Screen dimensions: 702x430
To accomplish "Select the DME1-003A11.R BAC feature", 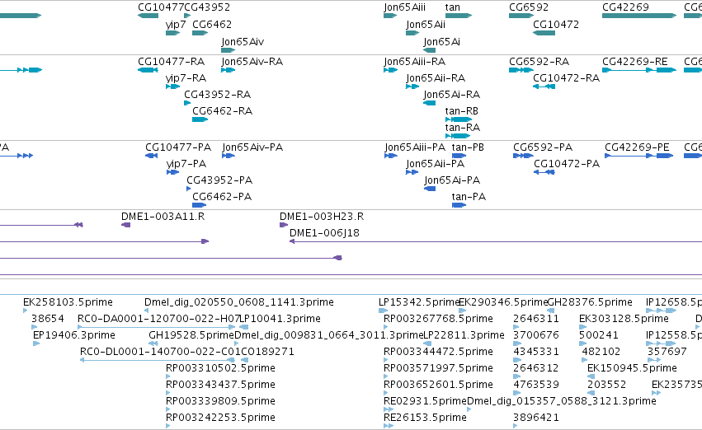I will [x=163, y=217].
